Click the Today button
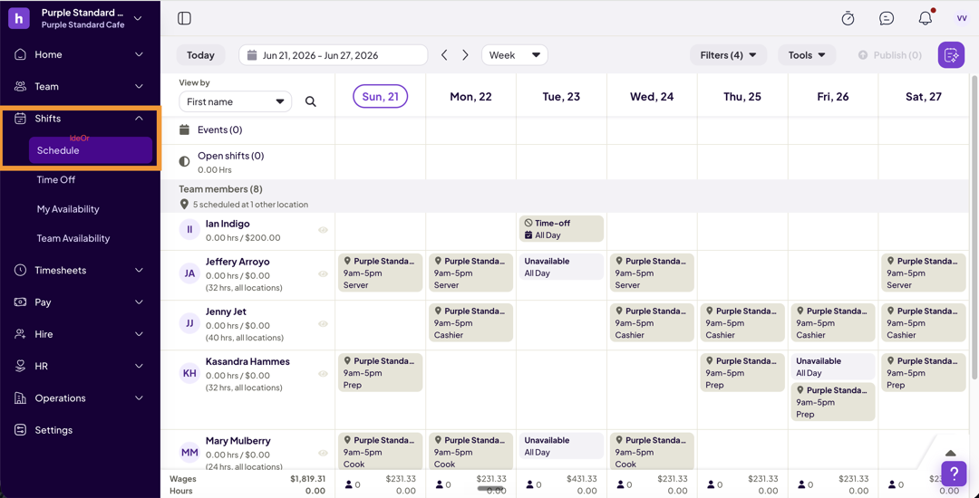 click(x=200, y=55)
